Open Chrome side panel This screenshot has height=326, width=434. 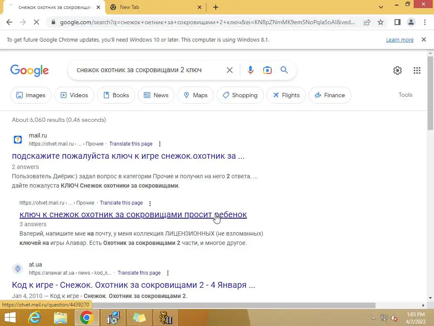(x=398, y=22)
